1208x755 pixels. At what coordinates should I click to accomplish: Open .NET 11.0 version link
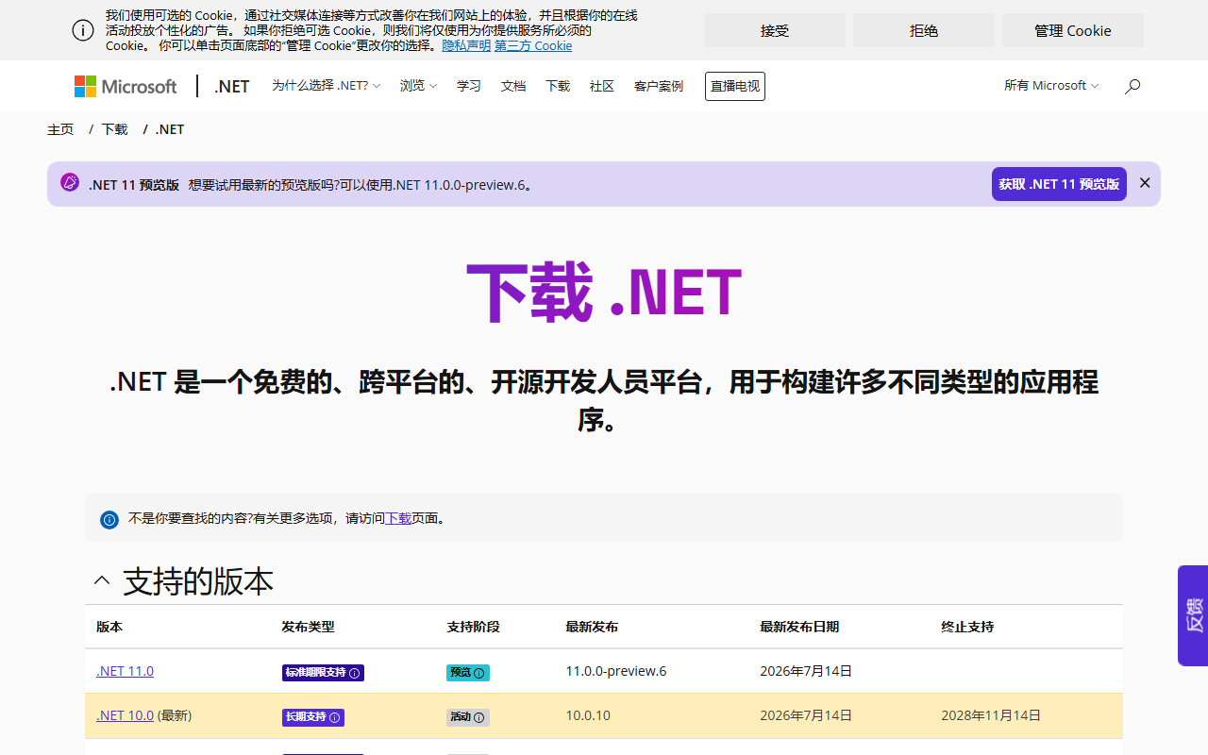125,671
